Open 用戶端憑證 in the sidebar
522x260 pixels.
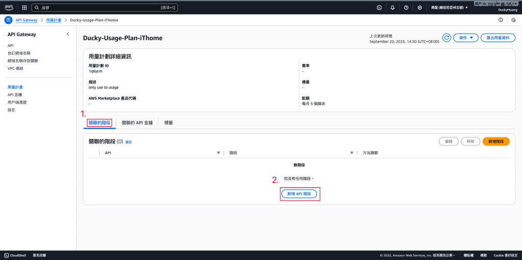tap(17, 102)
